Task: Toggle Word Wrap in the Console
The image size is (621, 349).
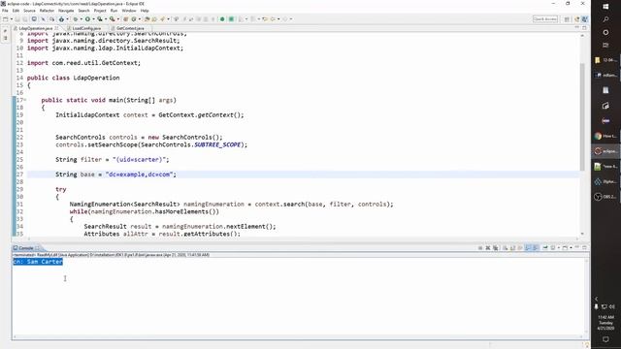Action: (x=520, y=248)
